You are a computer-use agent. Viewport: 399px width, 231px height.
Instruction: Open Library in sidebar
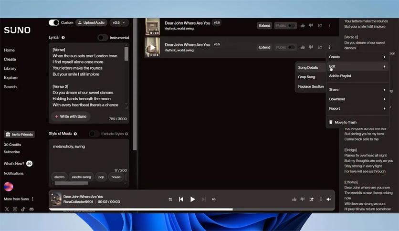(10, 68)
